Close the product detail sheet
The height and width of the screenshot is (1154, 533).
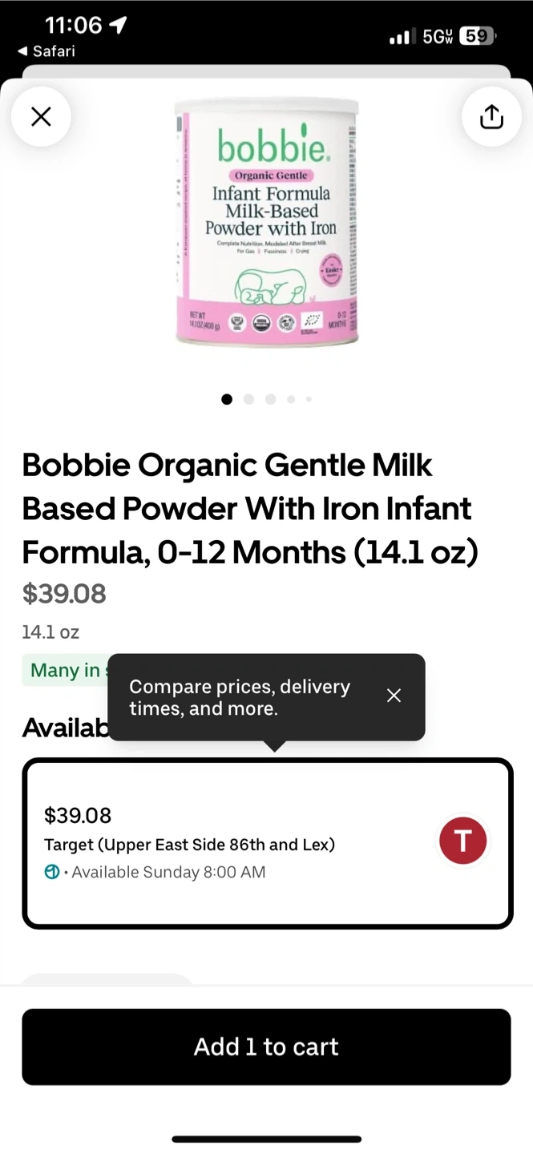point(41,117)
